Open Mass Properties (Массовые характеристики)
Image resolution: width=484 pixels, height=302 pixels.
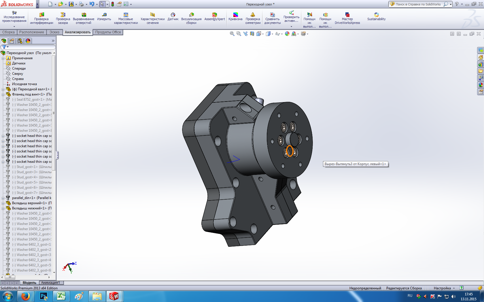126,18
